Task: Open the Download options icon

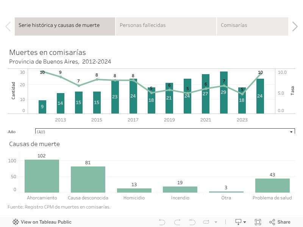Action: click(x=241, y=222)
